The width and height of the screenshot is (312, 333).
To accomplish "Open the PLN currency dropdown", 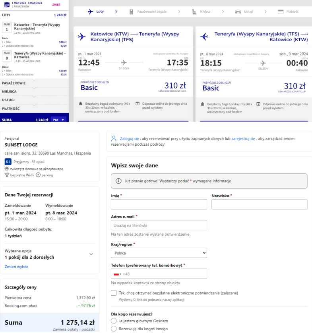I will (x=58, y=119).
